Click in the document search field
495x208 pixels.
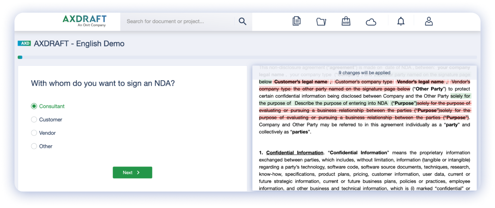pos(178,21)
